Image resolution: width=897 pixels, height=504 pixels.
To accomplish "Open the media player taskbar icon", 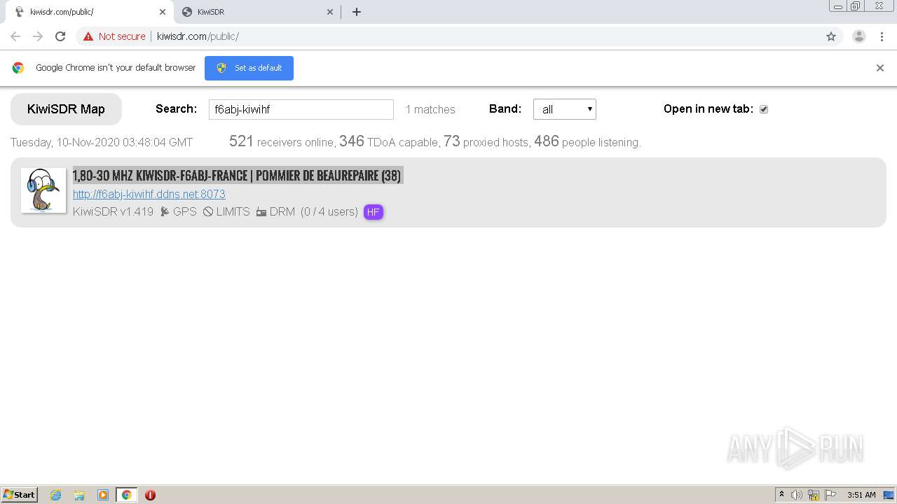I will [x=103, y=495].
